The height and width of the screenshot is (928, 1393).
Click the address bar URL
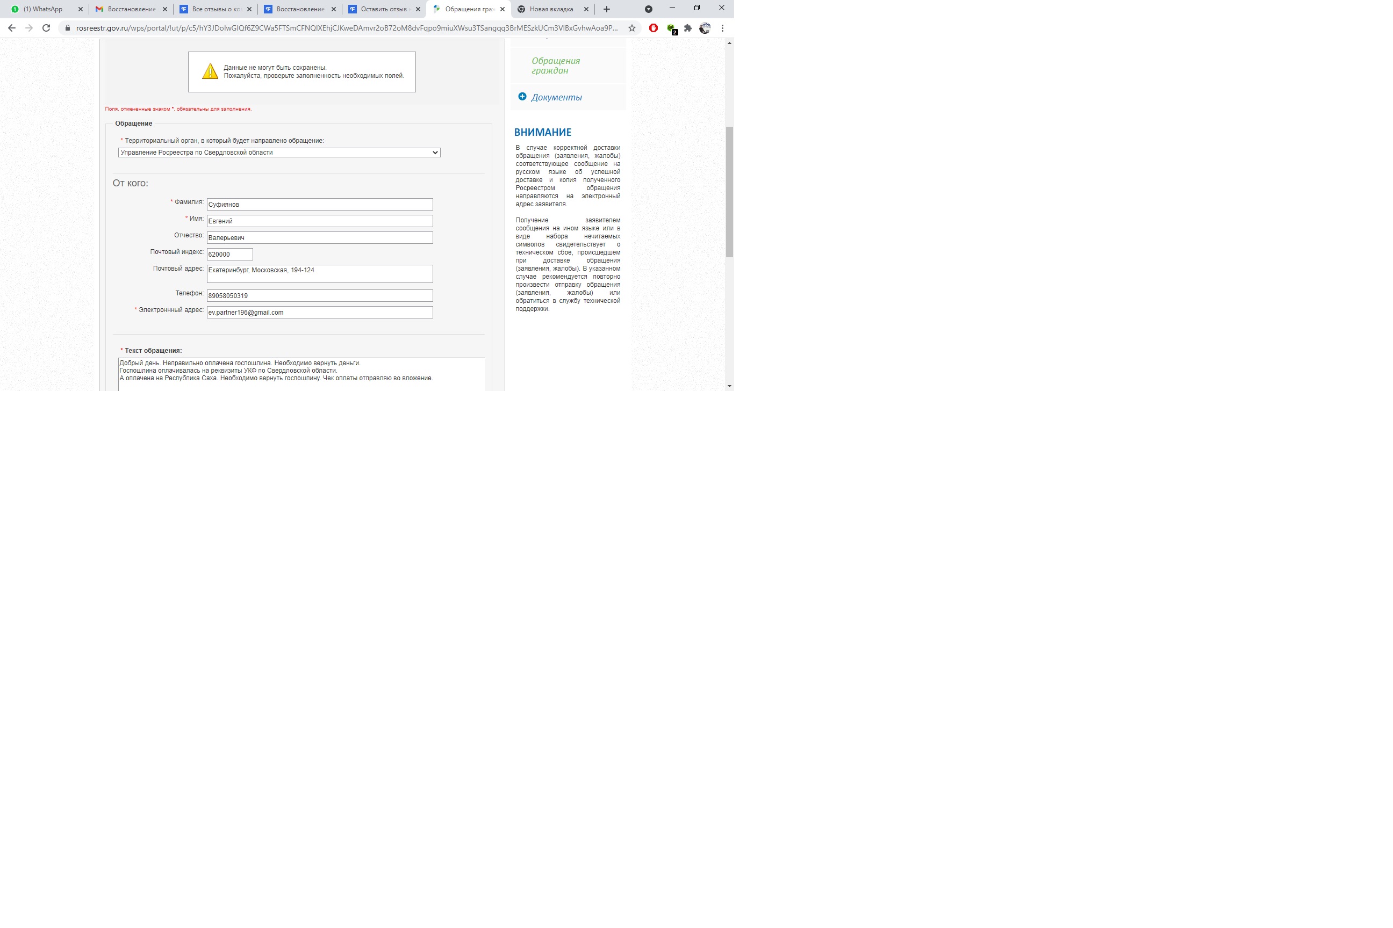coord(347,28)
